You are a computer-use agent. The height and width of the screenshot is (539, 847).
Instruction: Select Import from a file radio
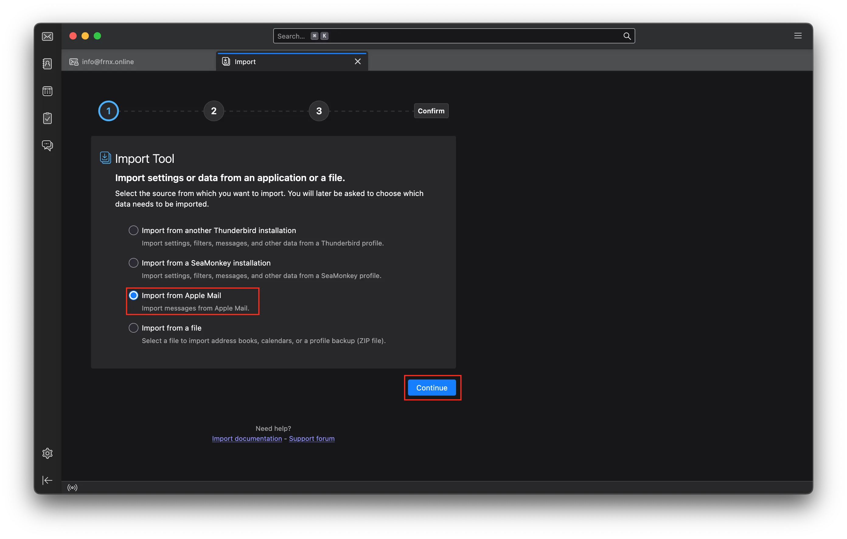(133, 328)
